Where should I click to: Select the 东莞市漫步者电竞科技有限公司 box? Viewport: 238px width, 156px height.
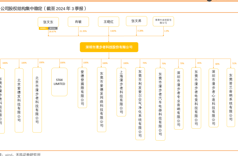196,98
